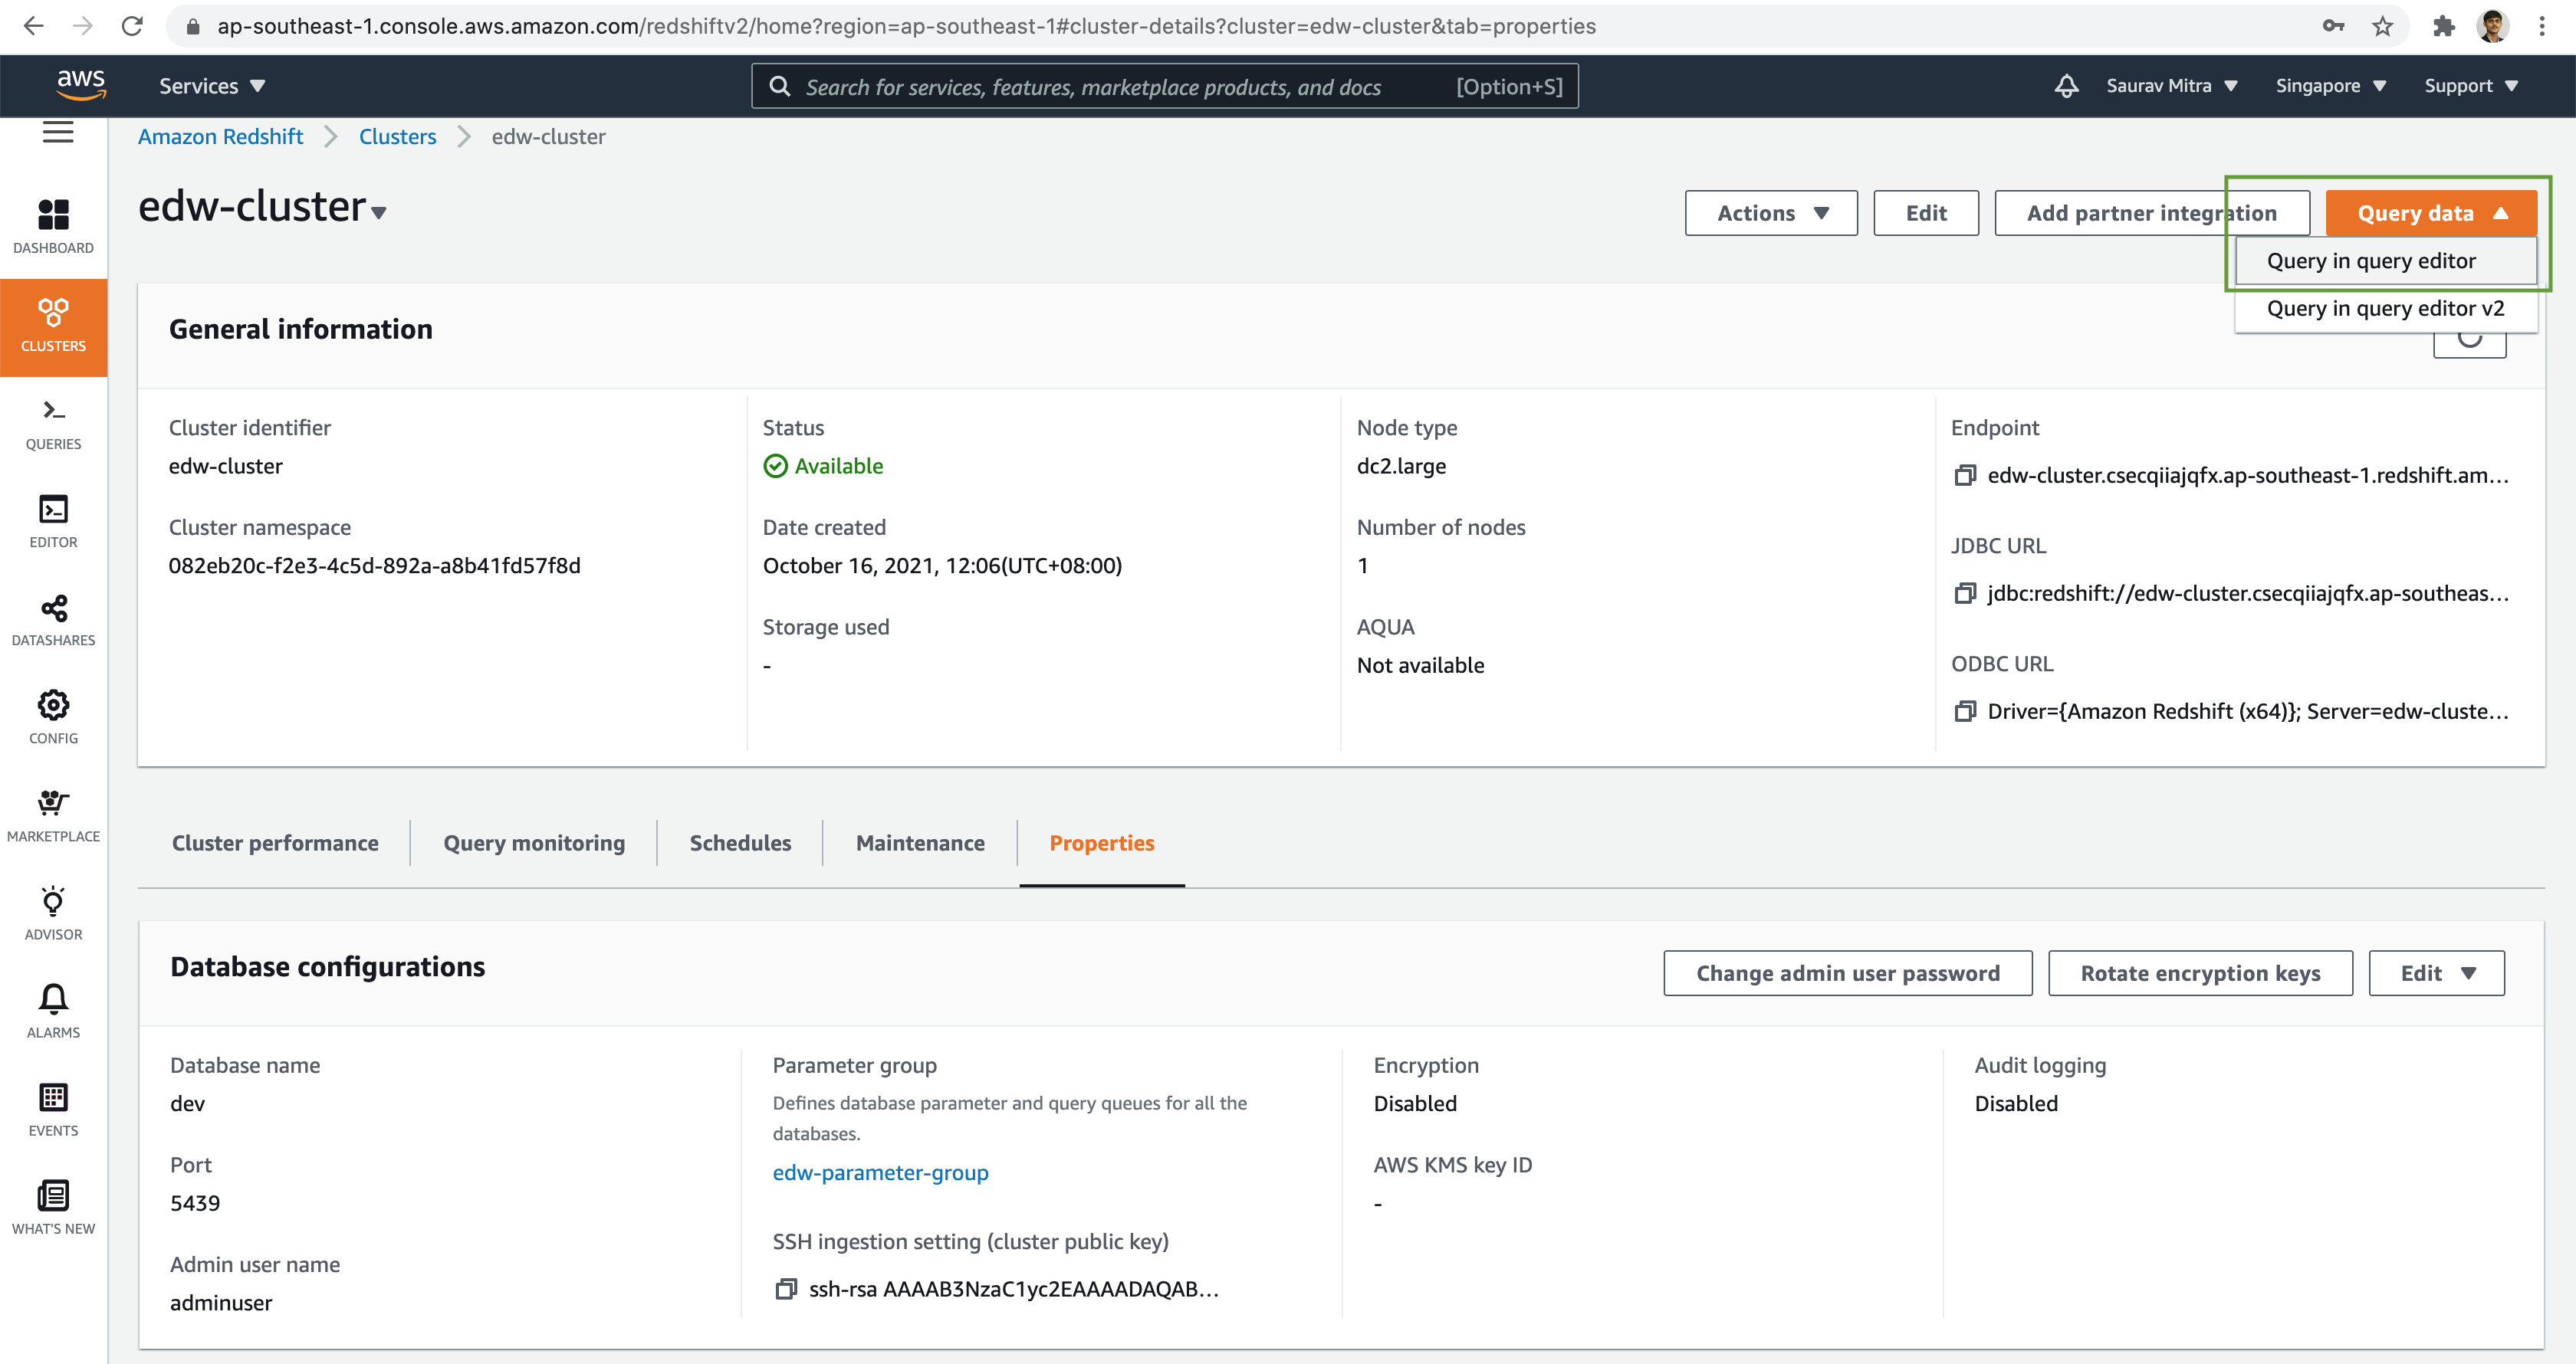Click Change admin user password
Image resolution: width=2576 pixels, height=1364 pixels.
pos(1847,973)
